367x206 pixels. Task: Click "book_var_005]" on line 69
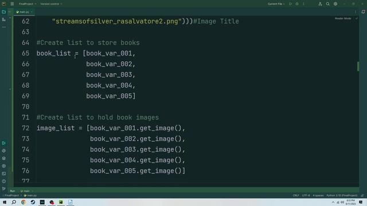[111, 96]
